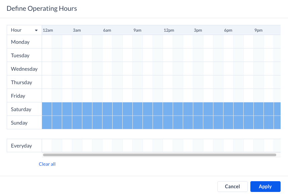
Task: Cancel the operating hours dialog
Action: click(232, 187)
